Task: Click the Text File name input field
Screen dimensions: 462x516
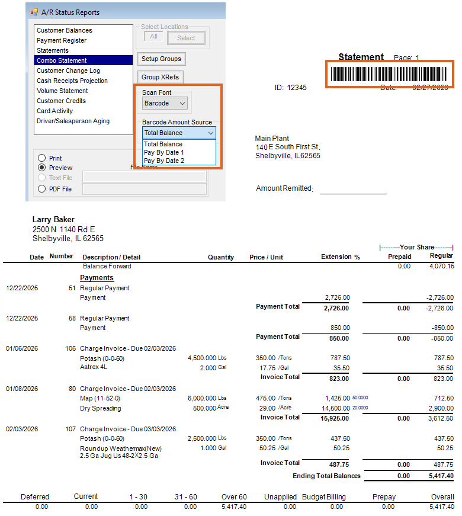Action: click(145, 177)
